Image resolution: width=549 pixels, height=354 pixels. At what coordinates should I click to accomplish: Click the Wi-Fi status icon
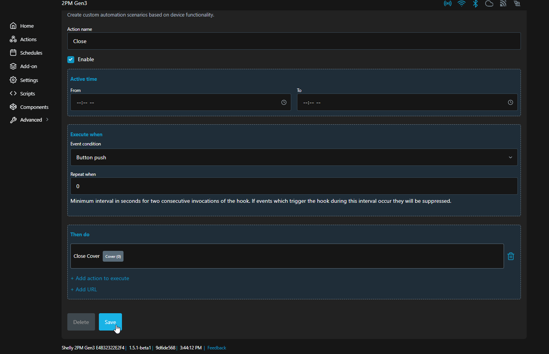point(461,3)
